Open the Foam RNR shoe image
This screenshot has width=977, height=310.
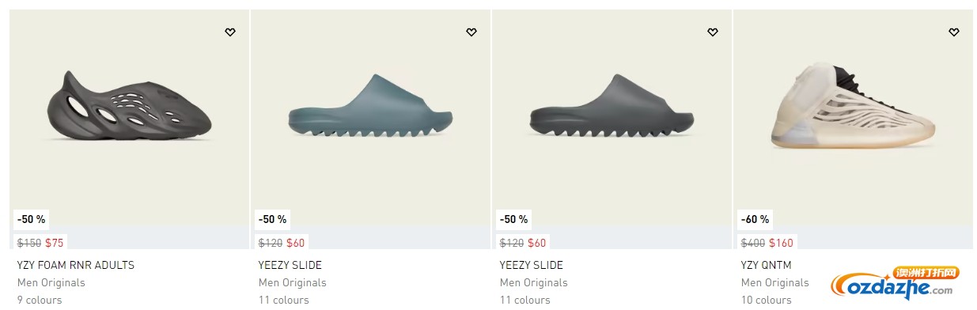(x=130, y=104)
